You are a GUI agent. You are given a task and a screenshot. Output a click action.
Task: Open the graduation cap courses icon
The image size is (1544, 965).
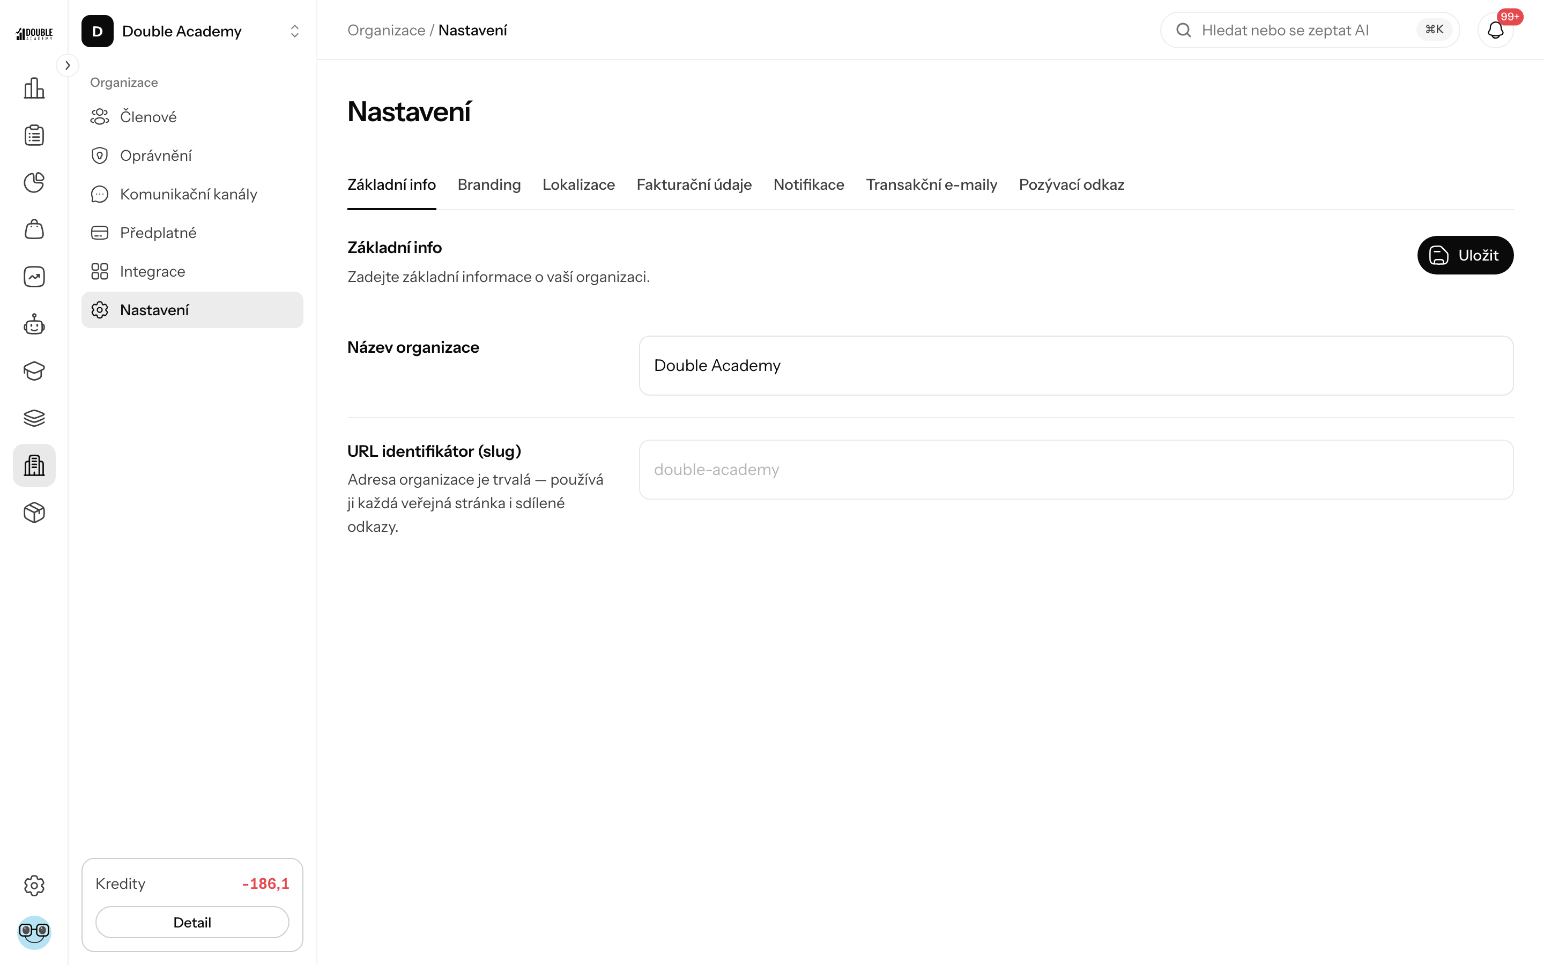pyautogui.click(x=34, y=371)
